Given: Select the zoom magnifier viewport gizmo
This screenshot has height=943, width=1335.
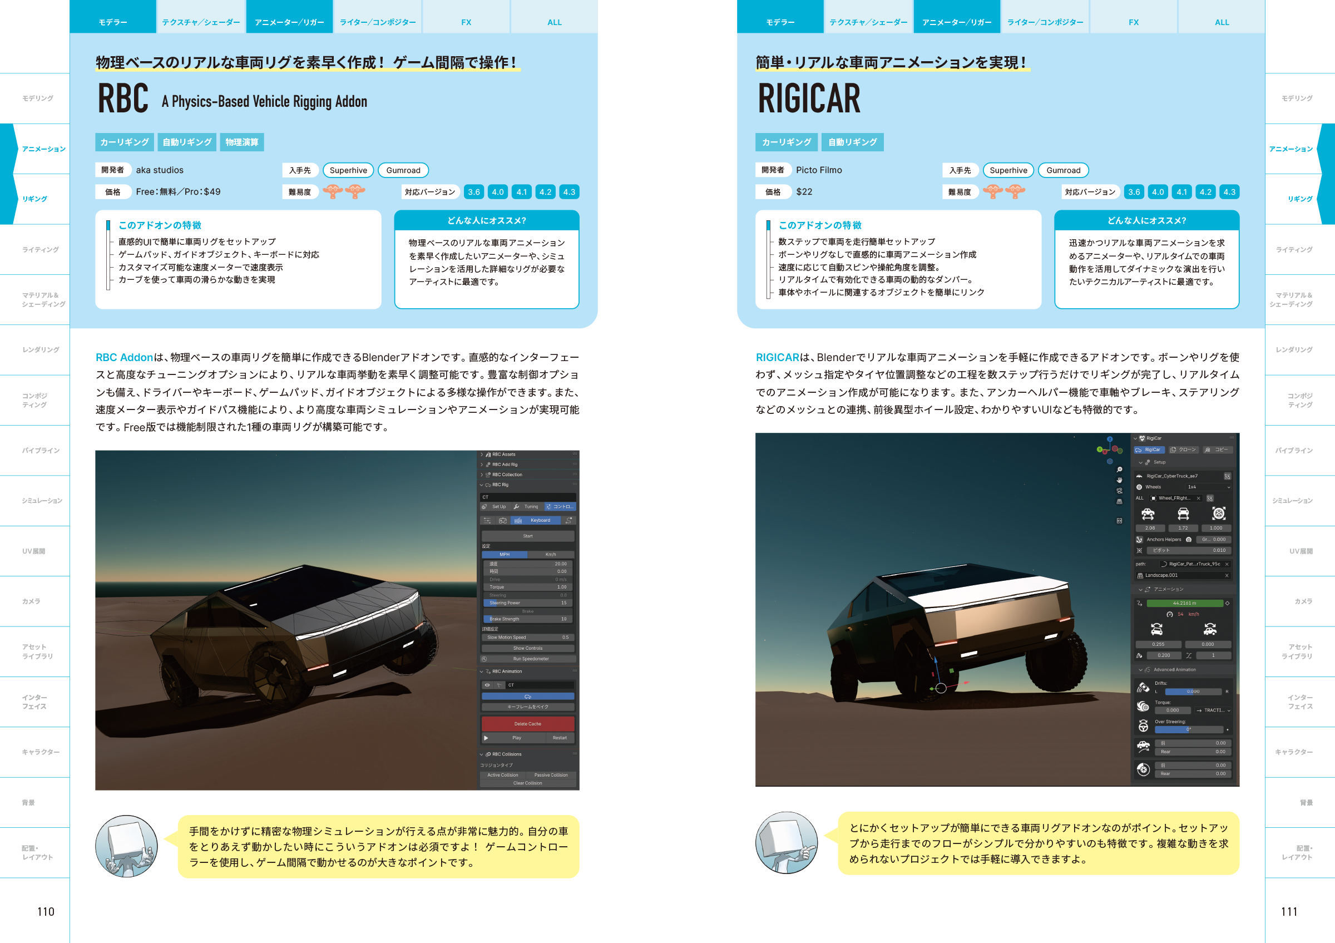Looking at the screenshot, I should (x=1119, y=470).
